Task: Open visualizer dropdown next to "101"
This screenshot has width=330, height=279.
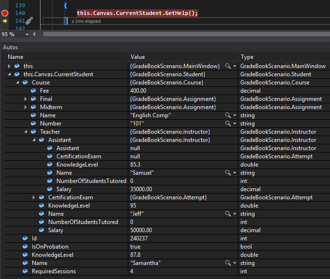Action: [234, 124]
